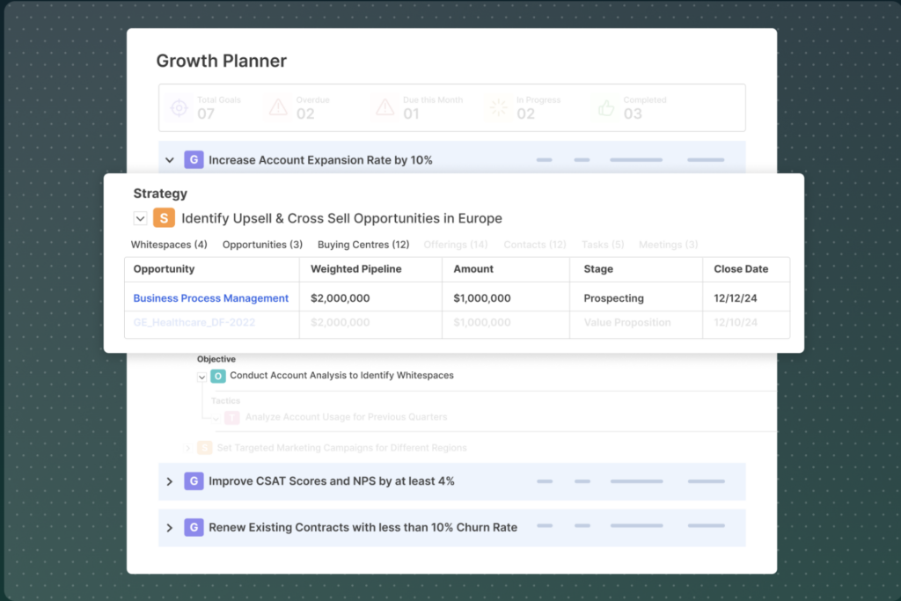The height and width of the screenshot is (601, 901).
Task: Click the Total Goals target icon
Action: point(179,108)
